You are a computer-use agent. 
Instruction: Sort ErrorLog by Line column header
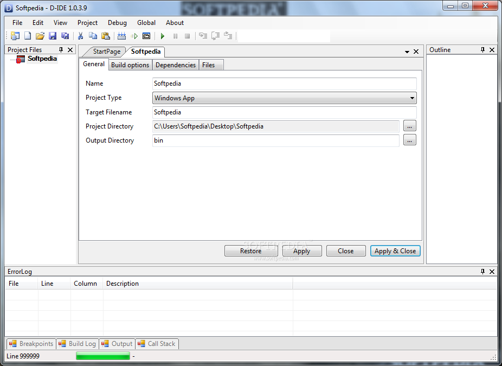(54, 284)
